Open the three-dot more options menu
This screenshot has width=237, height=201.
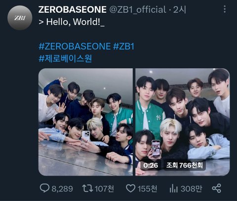[x=225, y=9]
